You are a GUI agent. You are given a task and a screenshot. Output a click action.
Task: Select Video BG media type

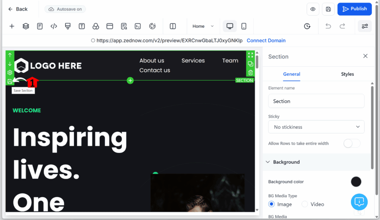pyautogui.click(x=305, y=204)
